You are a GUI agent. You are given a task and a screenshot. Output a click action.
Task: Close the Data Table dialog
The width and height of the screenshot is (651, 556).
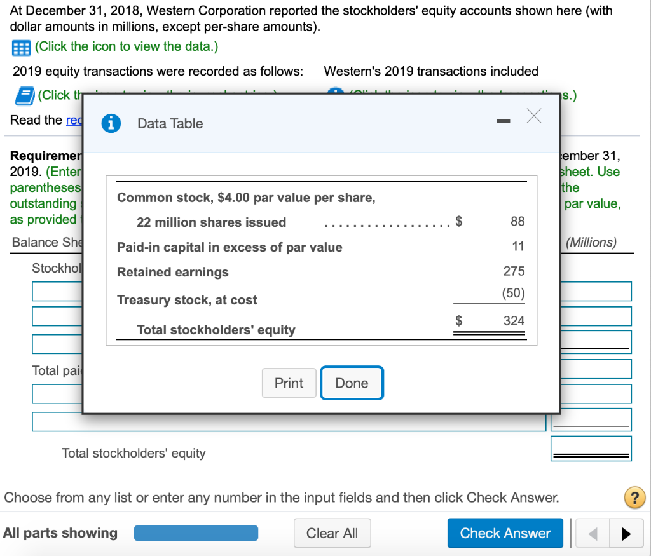(533, 116)
